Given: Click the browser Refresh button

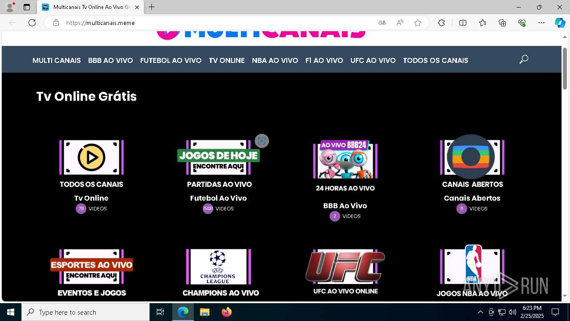Looking at the screenshot, I should click(x=32, y=23).
